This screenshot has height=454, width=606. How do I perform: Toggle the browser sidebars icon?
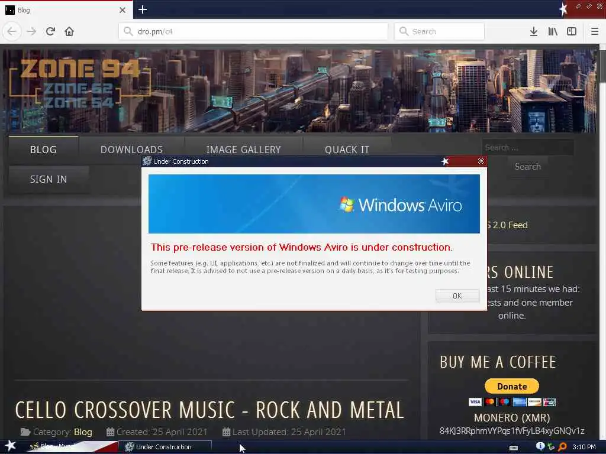pos(572,31)
